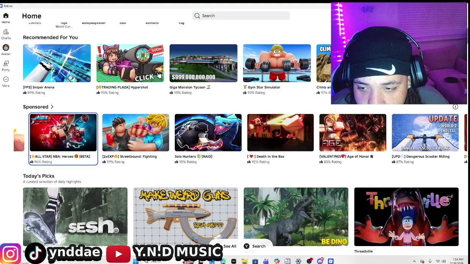The image size is (470, 264).
Task: Click the Recommended For You heading
Action: coord(50,37)
